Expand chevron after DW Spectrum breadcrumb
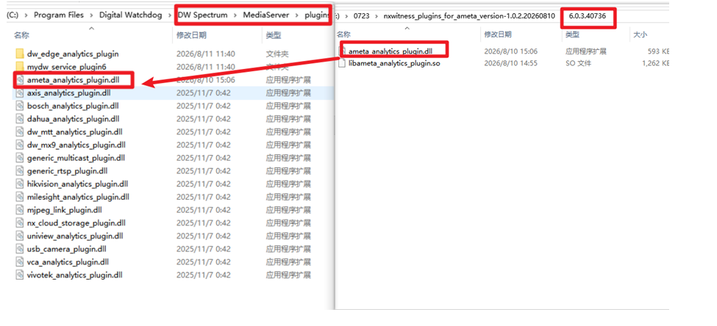 (235, 15)
